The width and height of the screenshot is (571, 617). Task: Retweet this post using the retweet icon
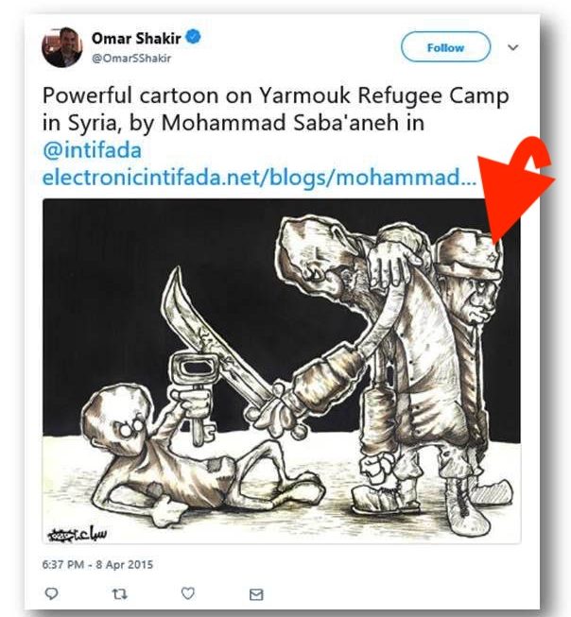tap(119, 593)
